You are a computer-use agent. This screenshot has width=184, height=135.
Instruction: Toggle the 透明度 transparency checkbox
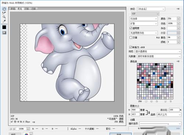[x=131, y=28]
